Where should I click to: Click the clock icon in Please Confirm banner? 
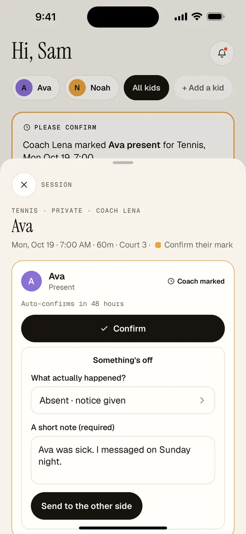[x=27, y=127]
